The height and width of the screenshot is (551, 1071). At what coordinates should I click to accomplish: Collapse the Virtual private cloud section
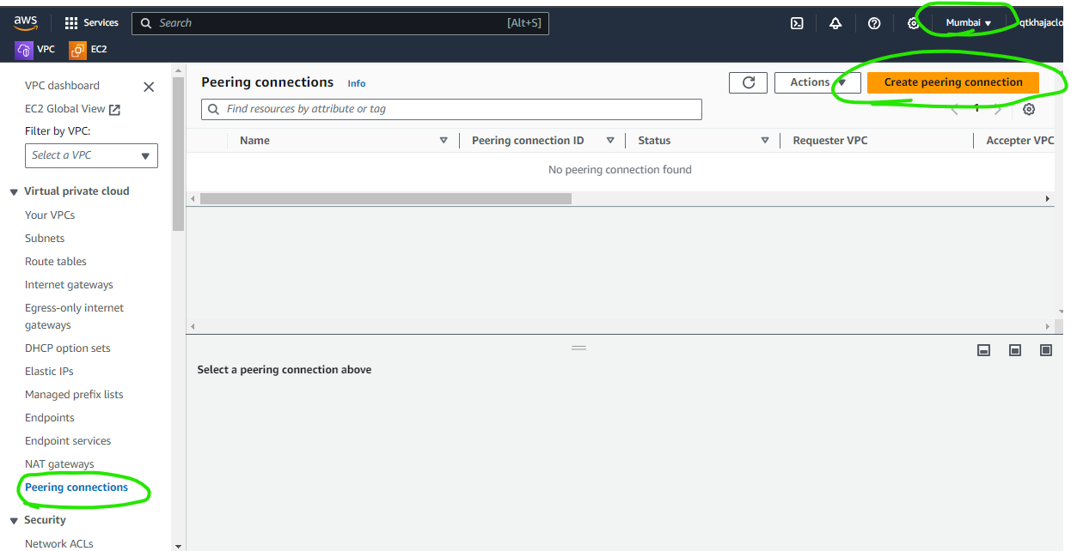click(x=14, y=191)
